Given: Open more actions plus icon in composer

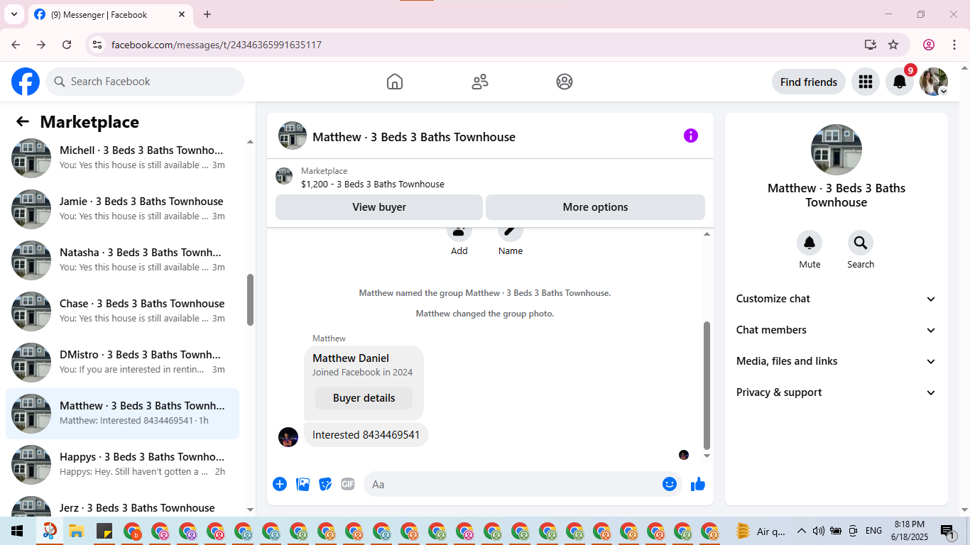Looking at the screenshot, I should point(280,484).
